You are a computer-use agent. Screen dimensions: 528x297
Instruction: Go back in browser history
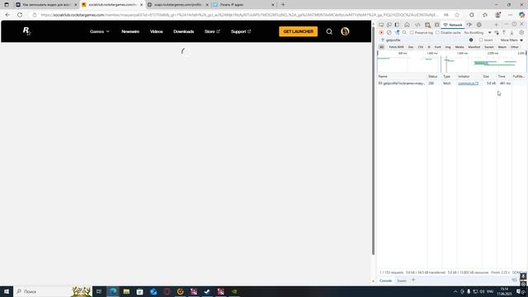[x=7, y=15]
